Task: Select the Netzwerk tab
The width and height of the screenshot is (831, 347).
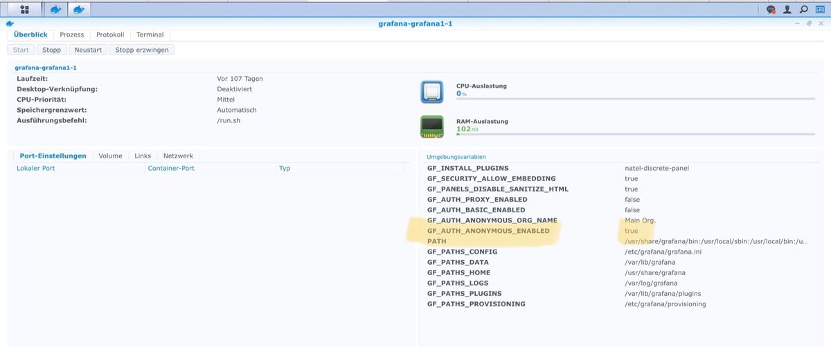Action: (178, 156)
